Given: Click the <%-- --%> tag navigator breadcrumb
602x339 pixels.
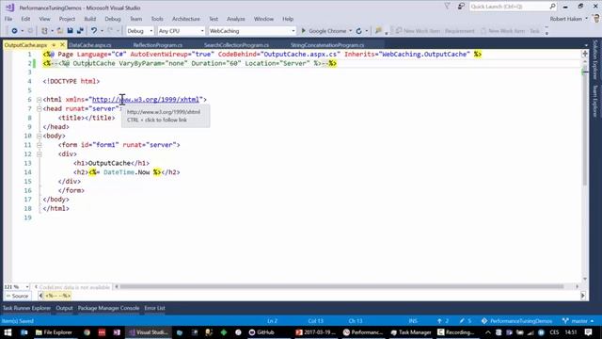Looking at the screenshot, I should [57, 296].
